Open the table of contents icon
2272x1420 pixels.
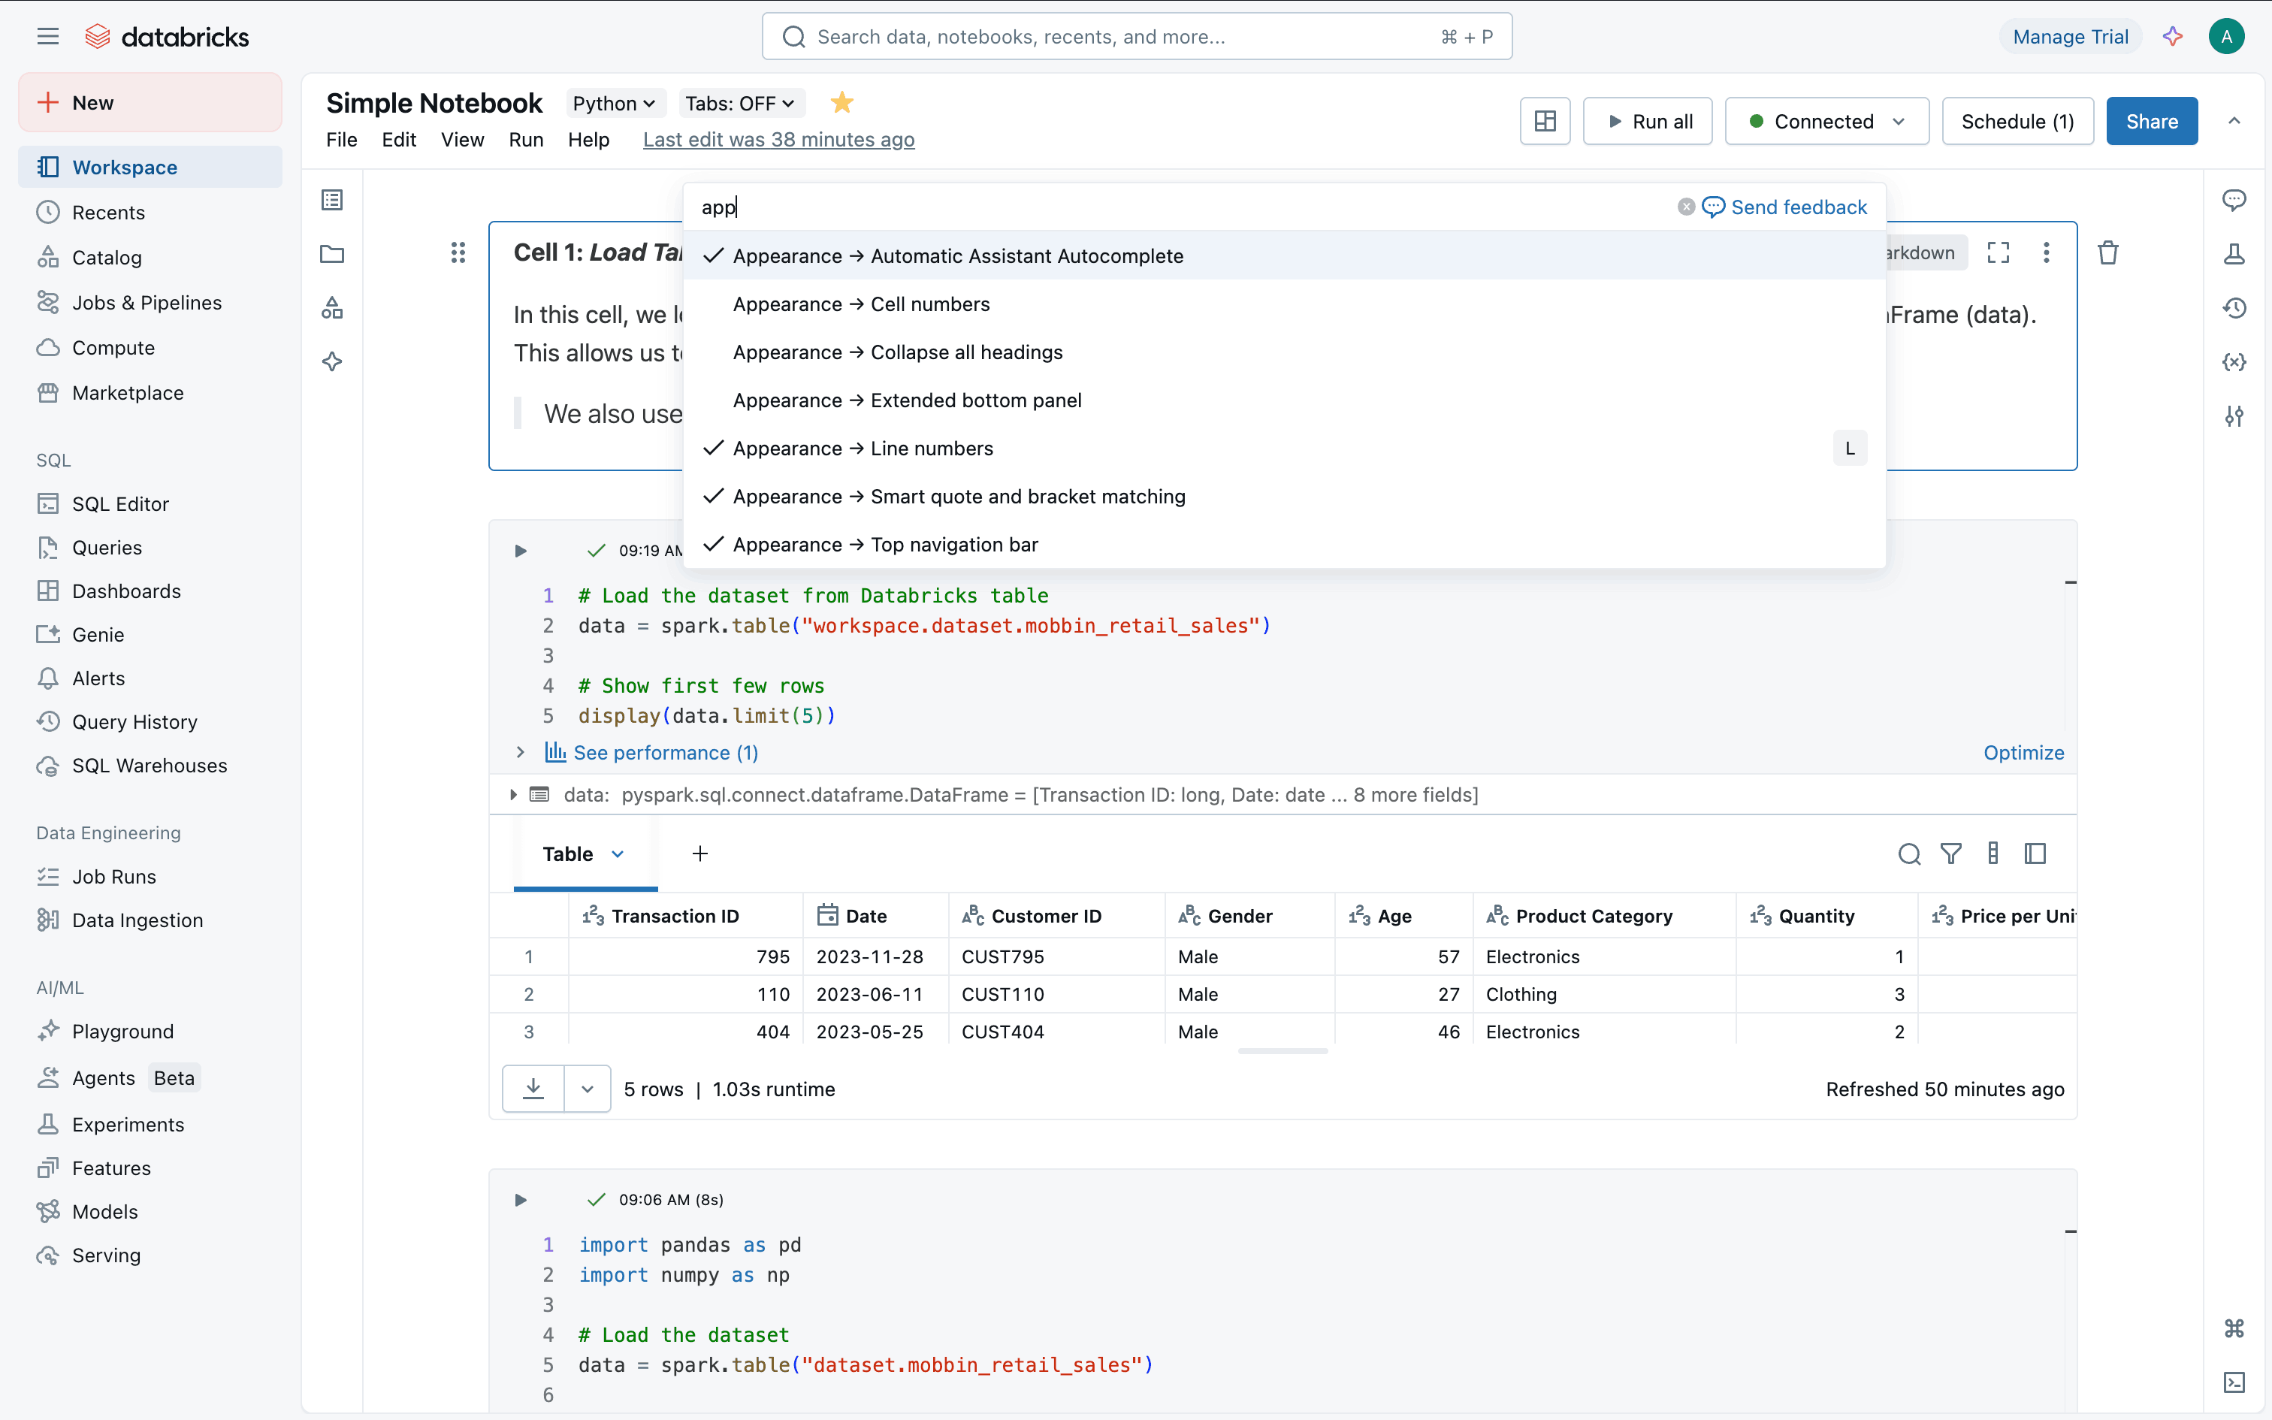click(x=332, y=200)
